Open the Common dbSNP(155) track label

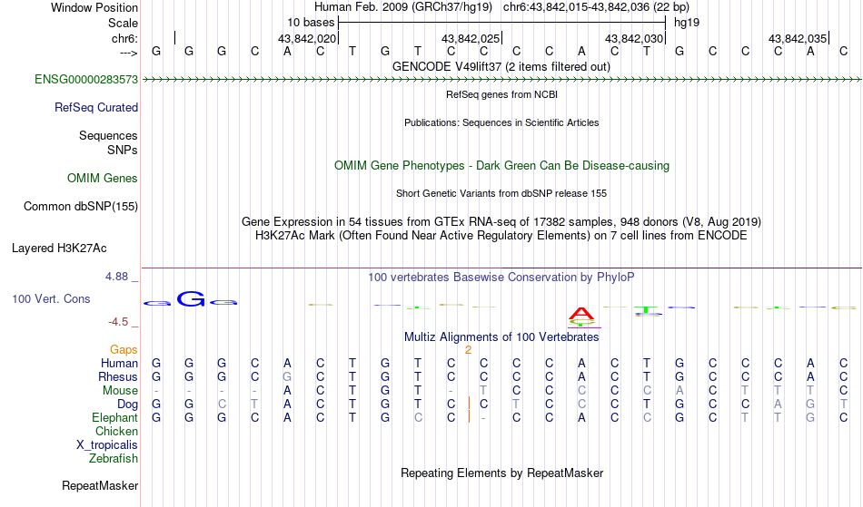pyautogui.click(x=81, y=207)
